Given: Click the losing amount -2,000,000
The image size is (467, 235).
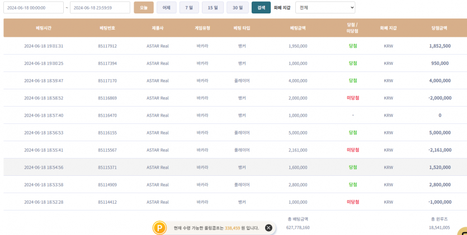Looking at the screenshot, I should [440, 98].
